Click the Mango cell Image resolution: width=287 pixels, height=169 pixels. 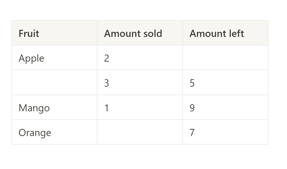[54, 107]
